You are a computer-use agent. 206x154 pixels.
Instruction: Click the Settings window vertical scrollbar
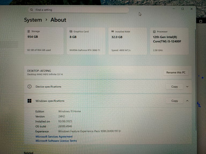pos(196,80)
